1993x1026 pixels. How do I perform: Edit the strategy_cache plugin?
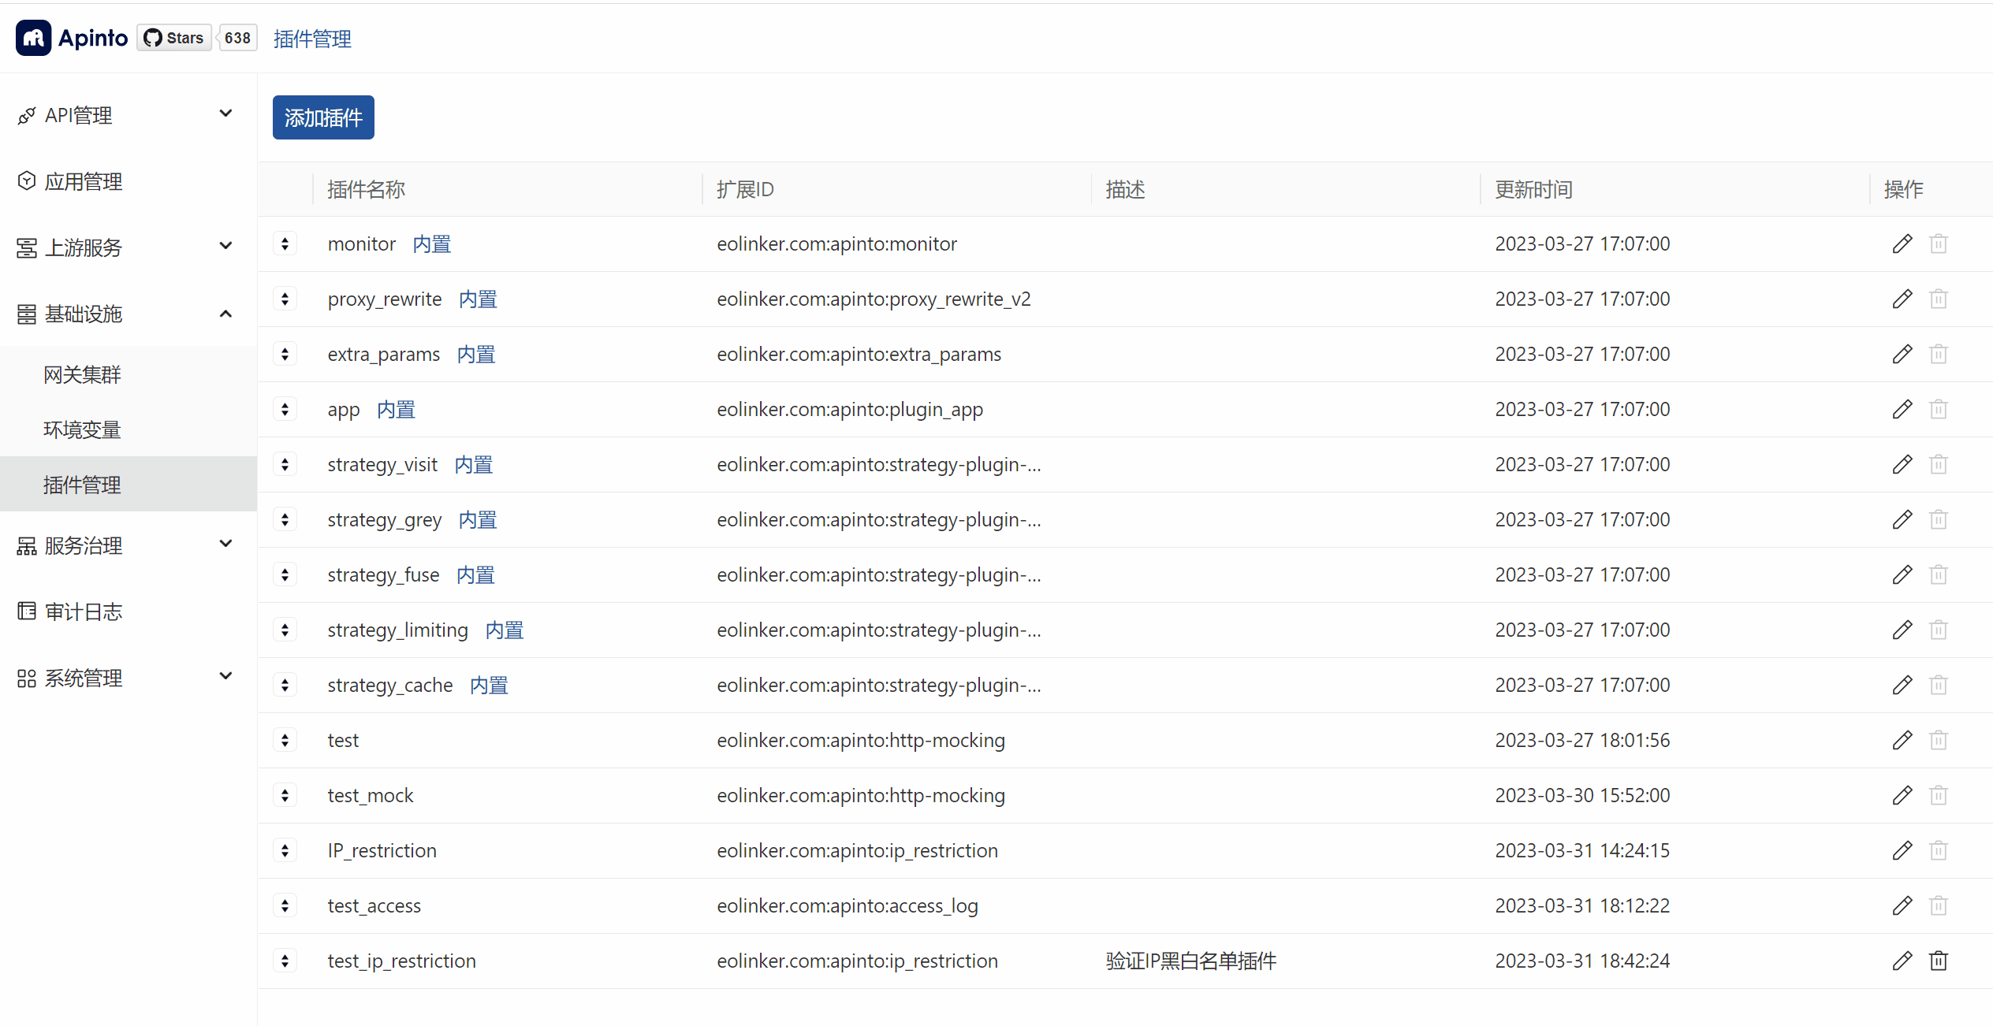click(1902, 685)
